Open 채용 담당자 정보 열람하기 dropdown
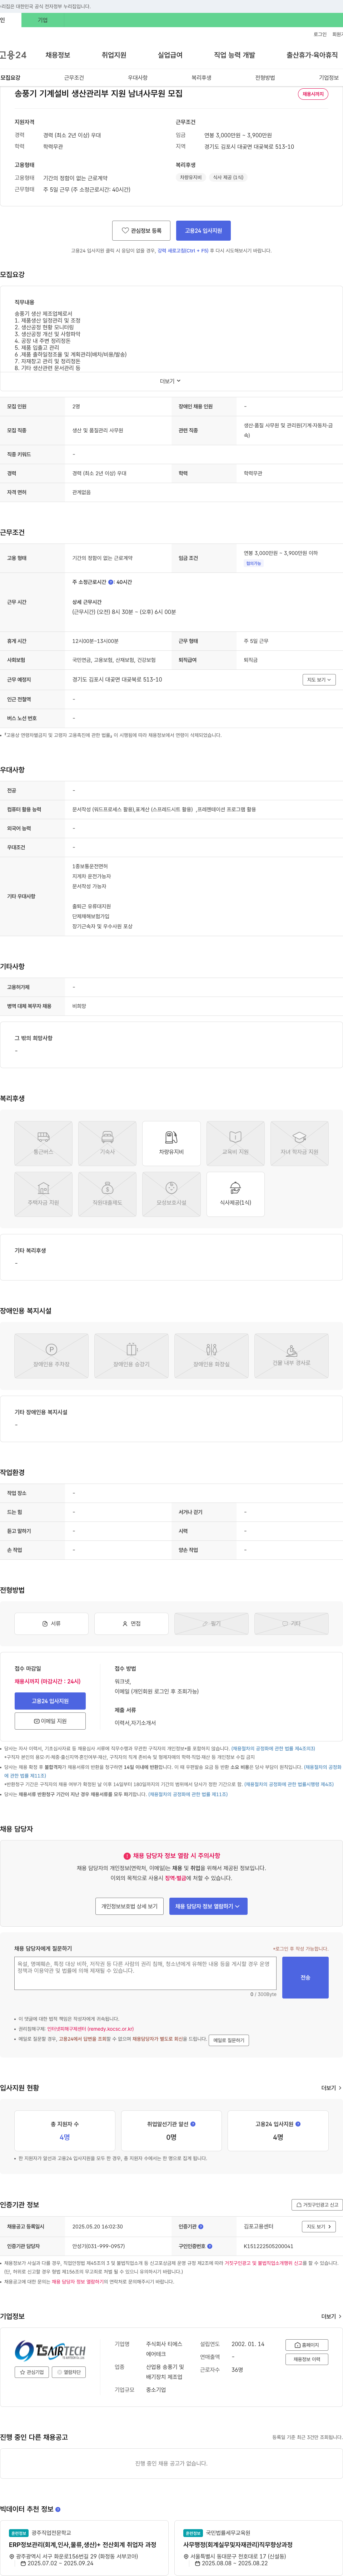Viewport: 343px width, 2576px height. [208, 1906]
